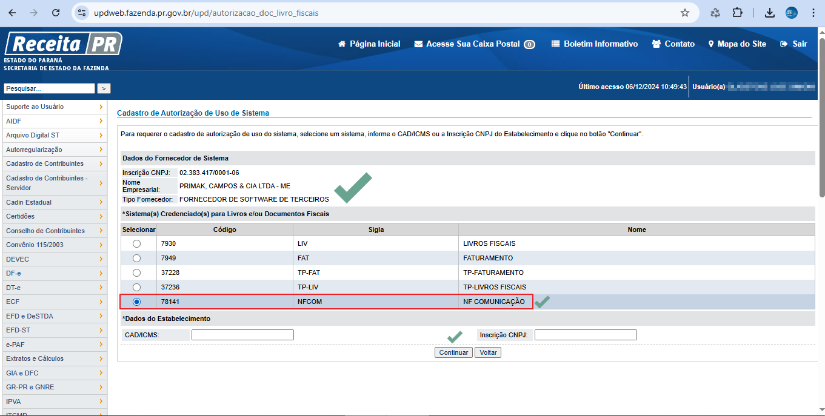Reload the current page
Viewport: 825px width, 416px height.
click(x=56, y=13)
